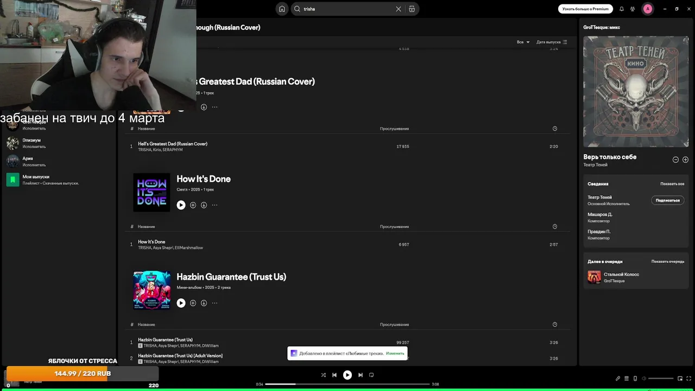
Task: Open the queue icon in player bar
Action: click(626, 379)
